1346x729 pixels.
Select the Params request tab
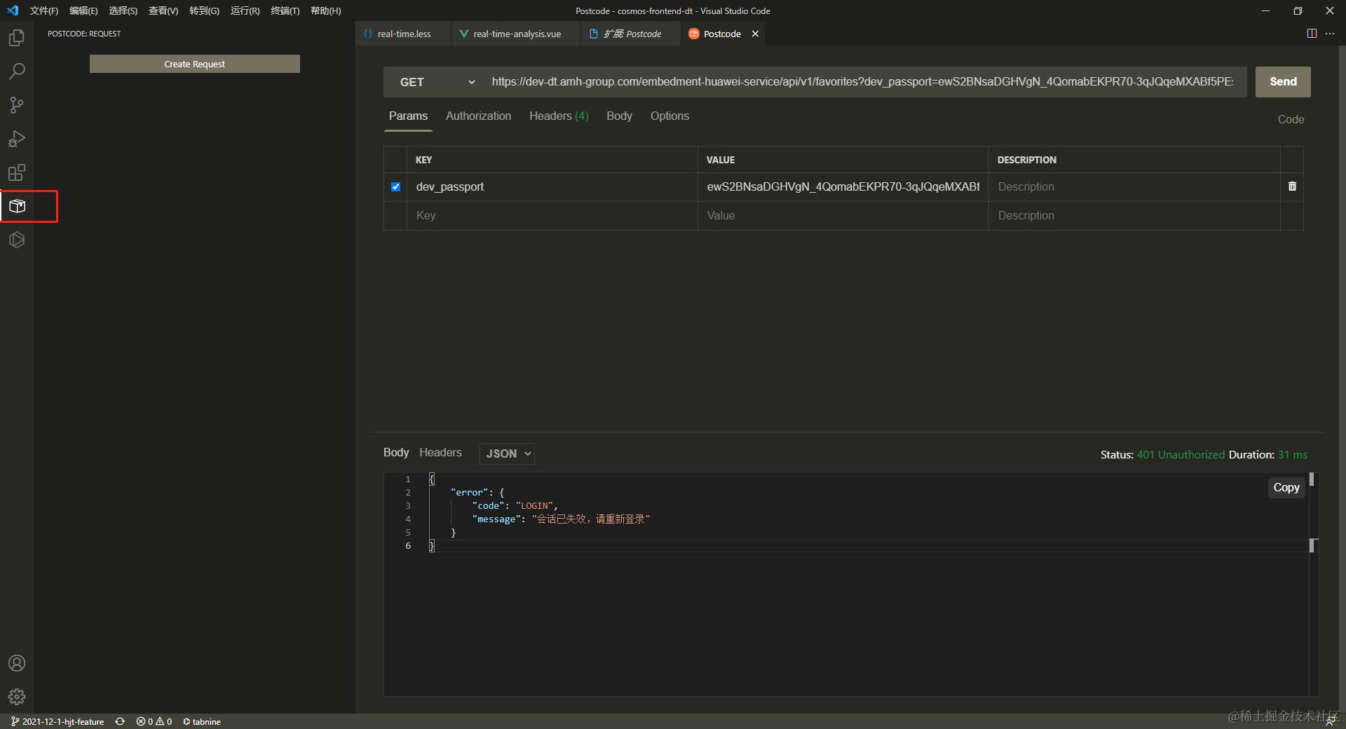point(408,116)
